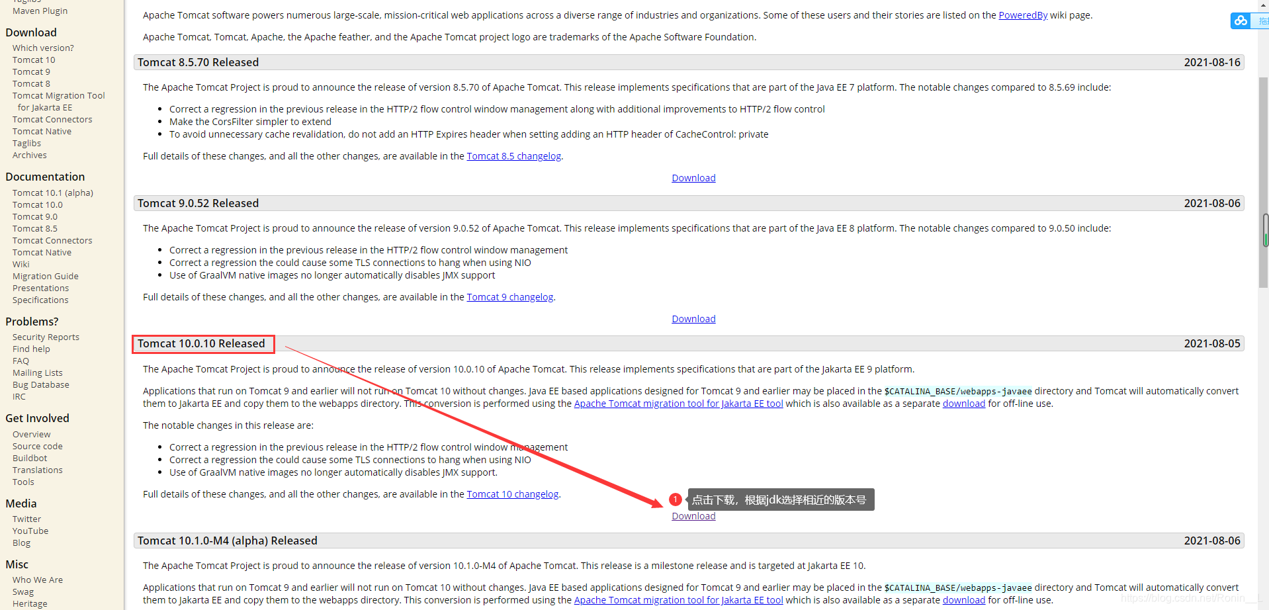Open Tomcat 9.0 documentation
This screenshot has height=610, width=1269.
pos(35,216)
